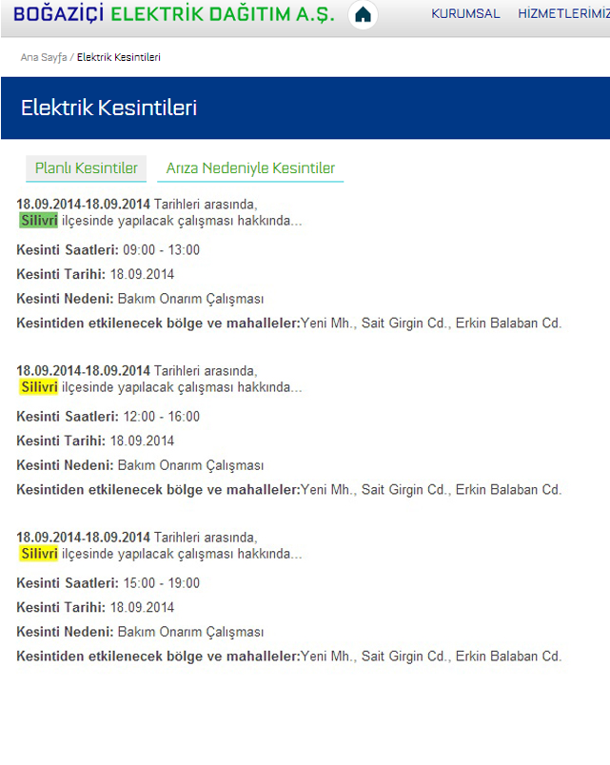Click the green-highlighted Silivri district name
Viewport: 610px width, 765px height.
[39, 221]
